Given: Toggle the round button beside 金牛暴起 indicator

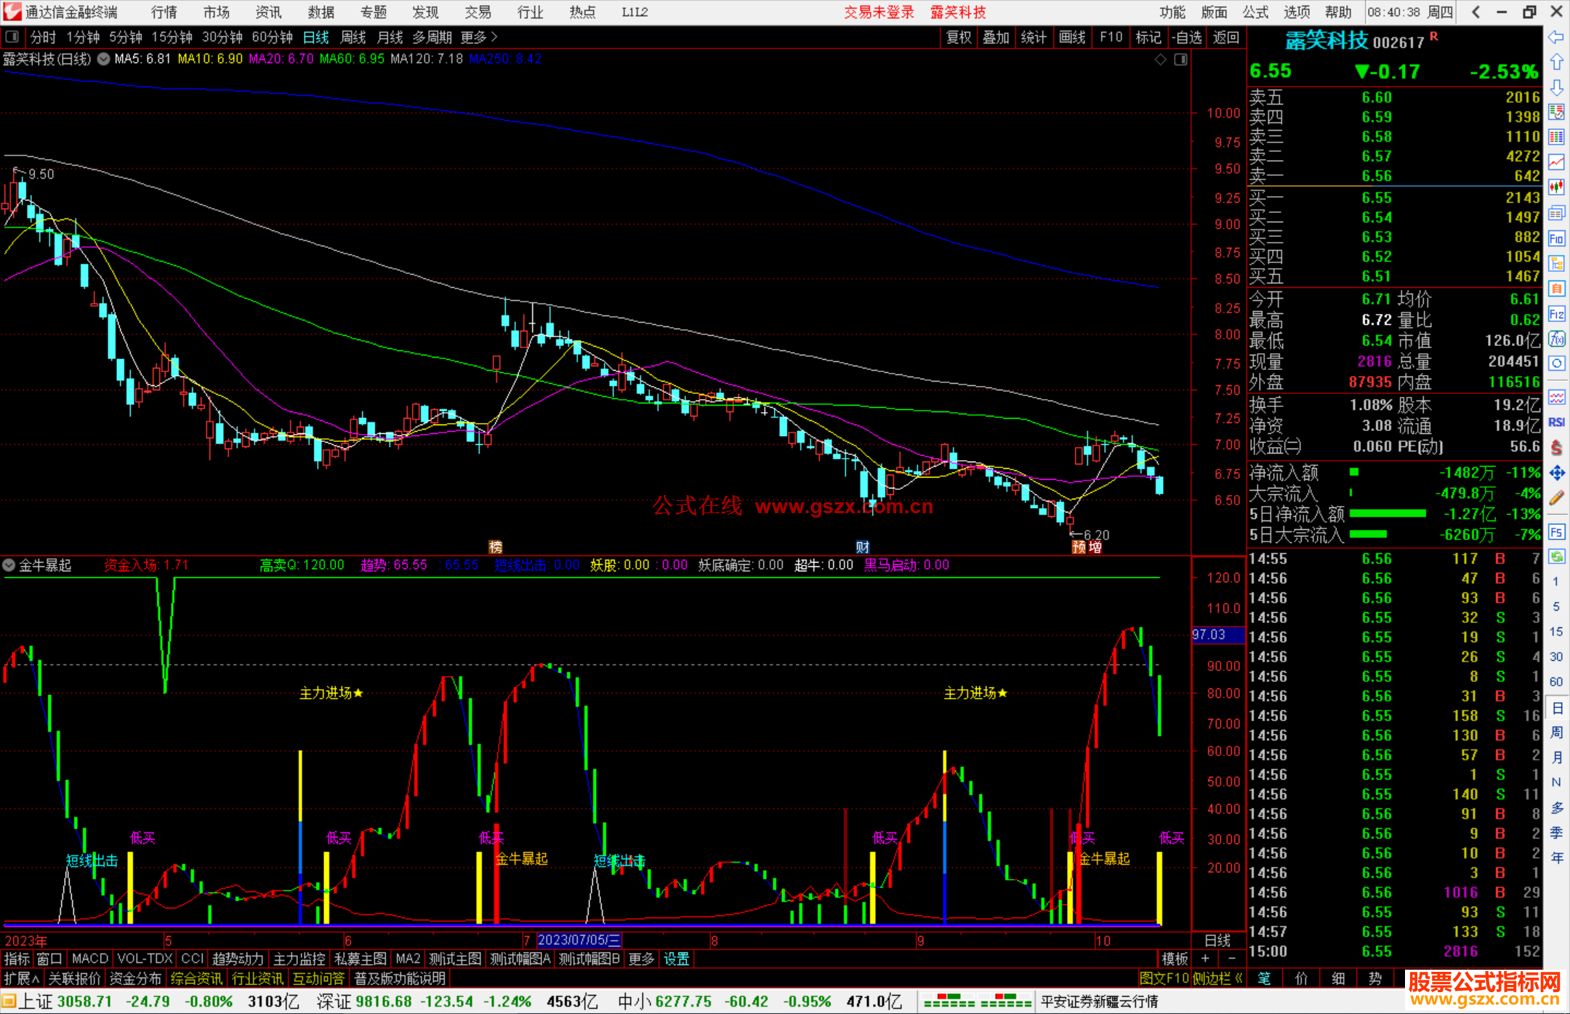Looking at the screenshot, I should 9,565.
